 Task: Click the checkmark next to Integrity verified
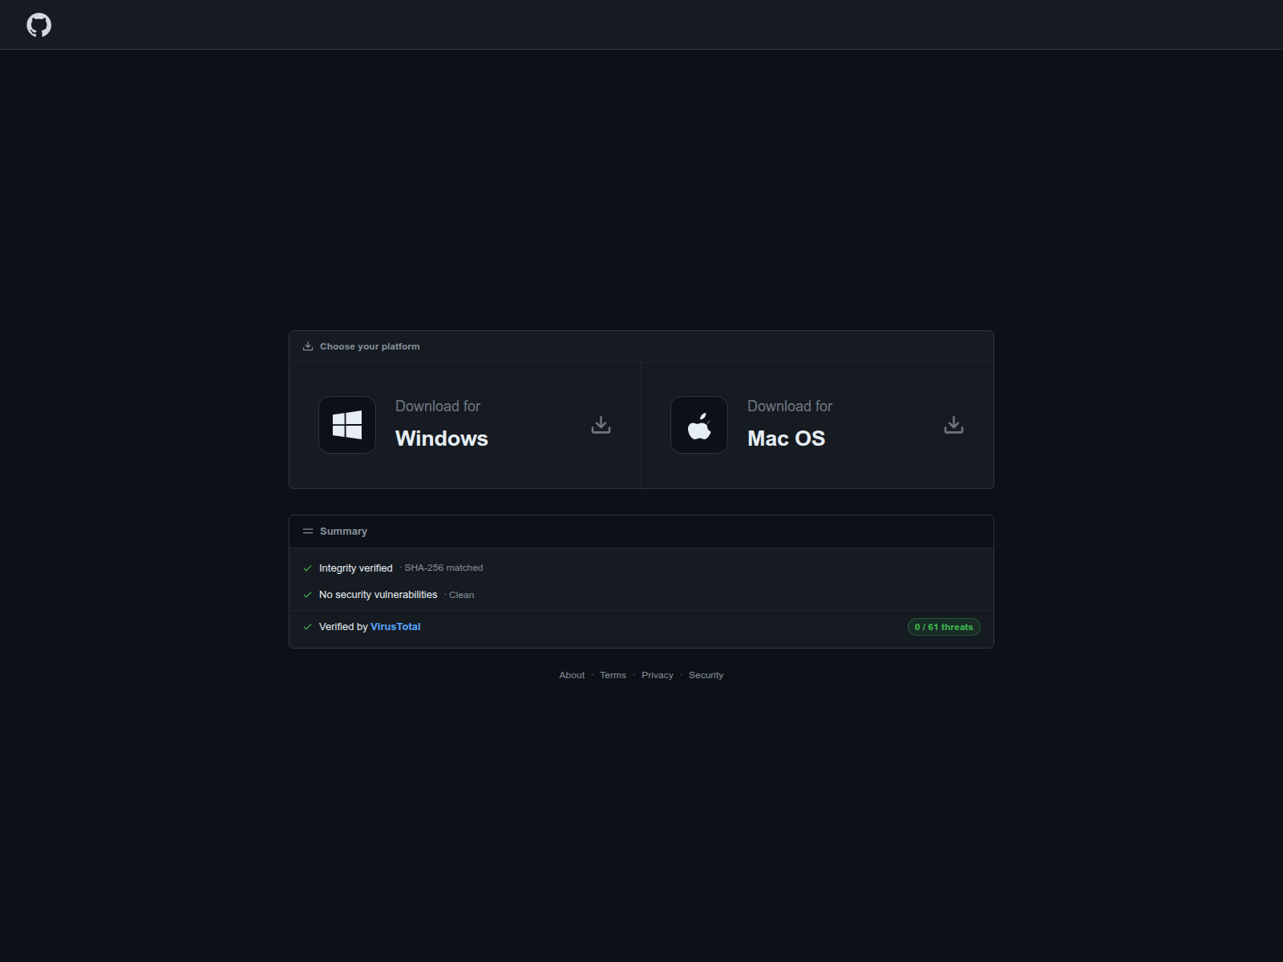[307, 568]
